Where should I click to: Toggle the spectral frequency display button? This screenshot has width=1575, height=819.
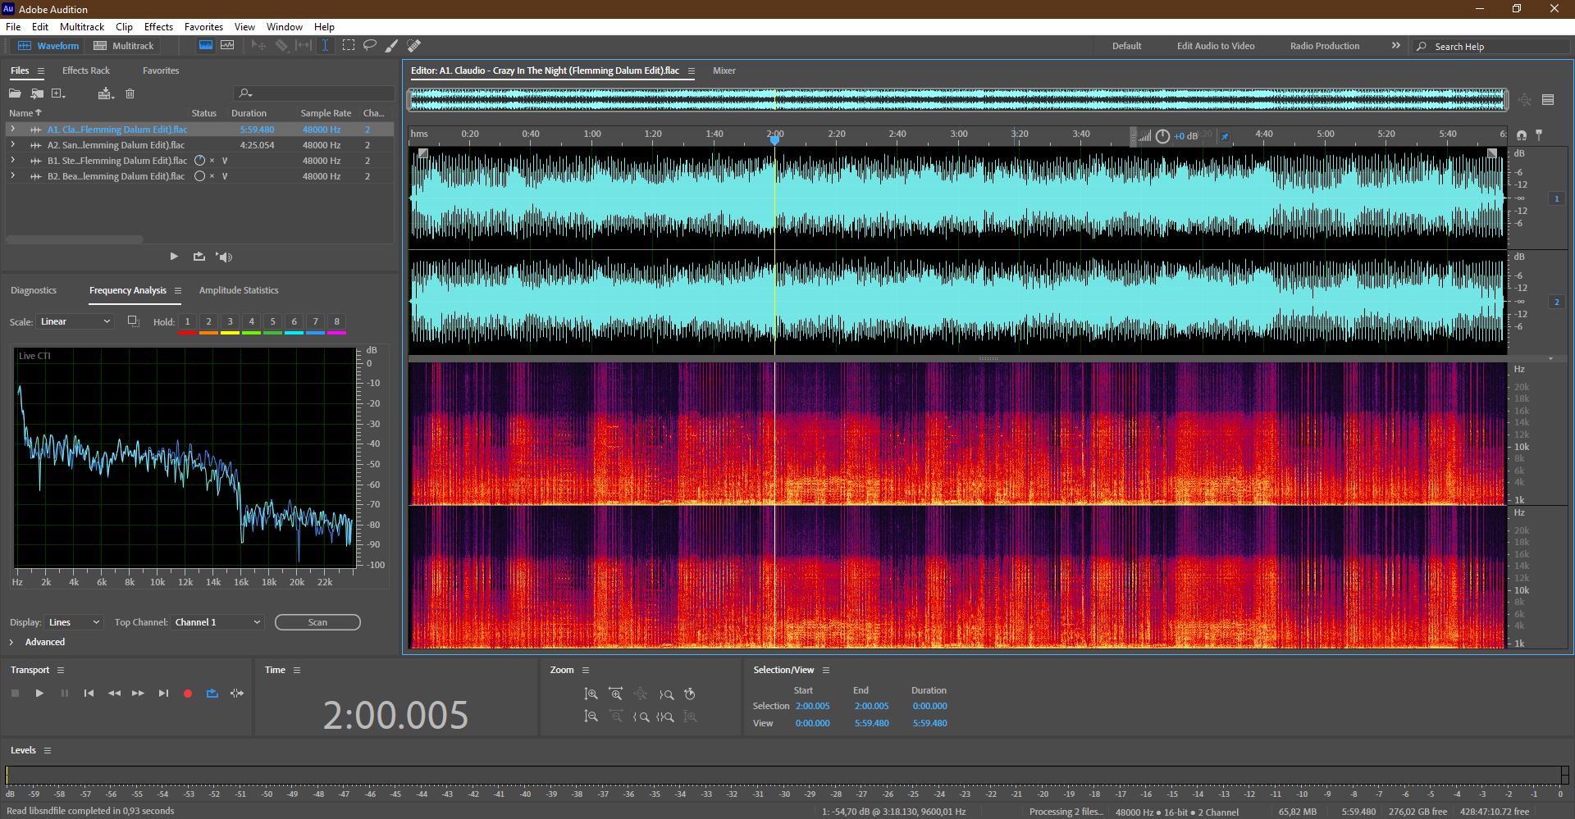coord(206,45)
